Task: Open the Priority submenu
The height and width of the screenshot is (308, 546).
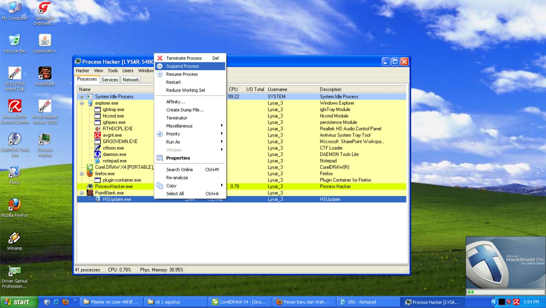Action: tap(190, 134)
